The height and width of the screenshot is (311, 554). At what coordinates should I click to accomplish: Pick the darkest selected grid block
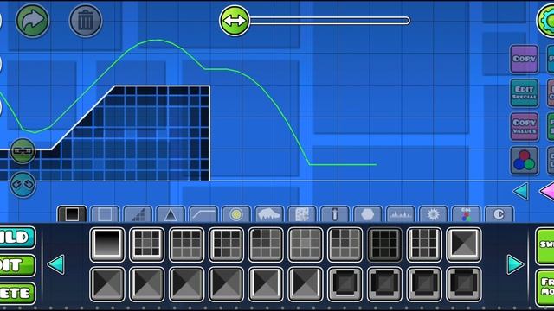384,244
